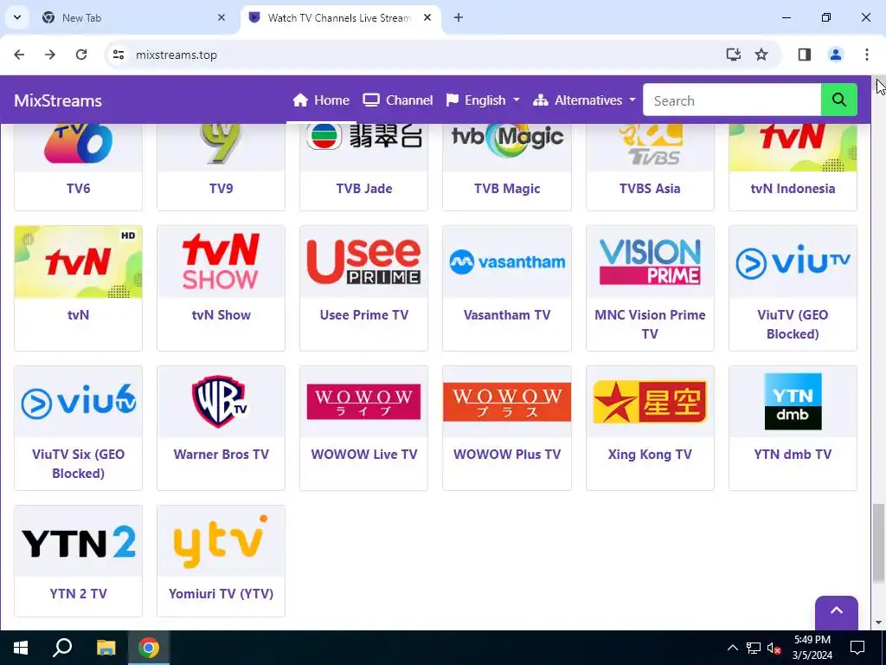Close the Watch TV Channels tab
The width and height of the screenshot is (886, 665).
point(427,17)
